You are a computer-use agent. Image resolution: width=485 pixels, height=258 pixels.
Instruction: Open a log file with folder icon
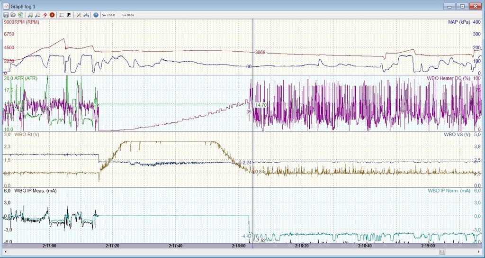(x=13, y=15)
